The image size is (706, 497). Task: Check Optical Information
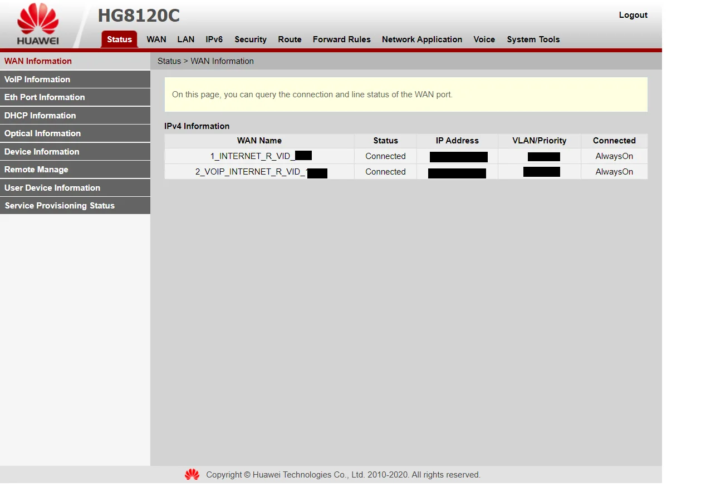tap(42, 133)
